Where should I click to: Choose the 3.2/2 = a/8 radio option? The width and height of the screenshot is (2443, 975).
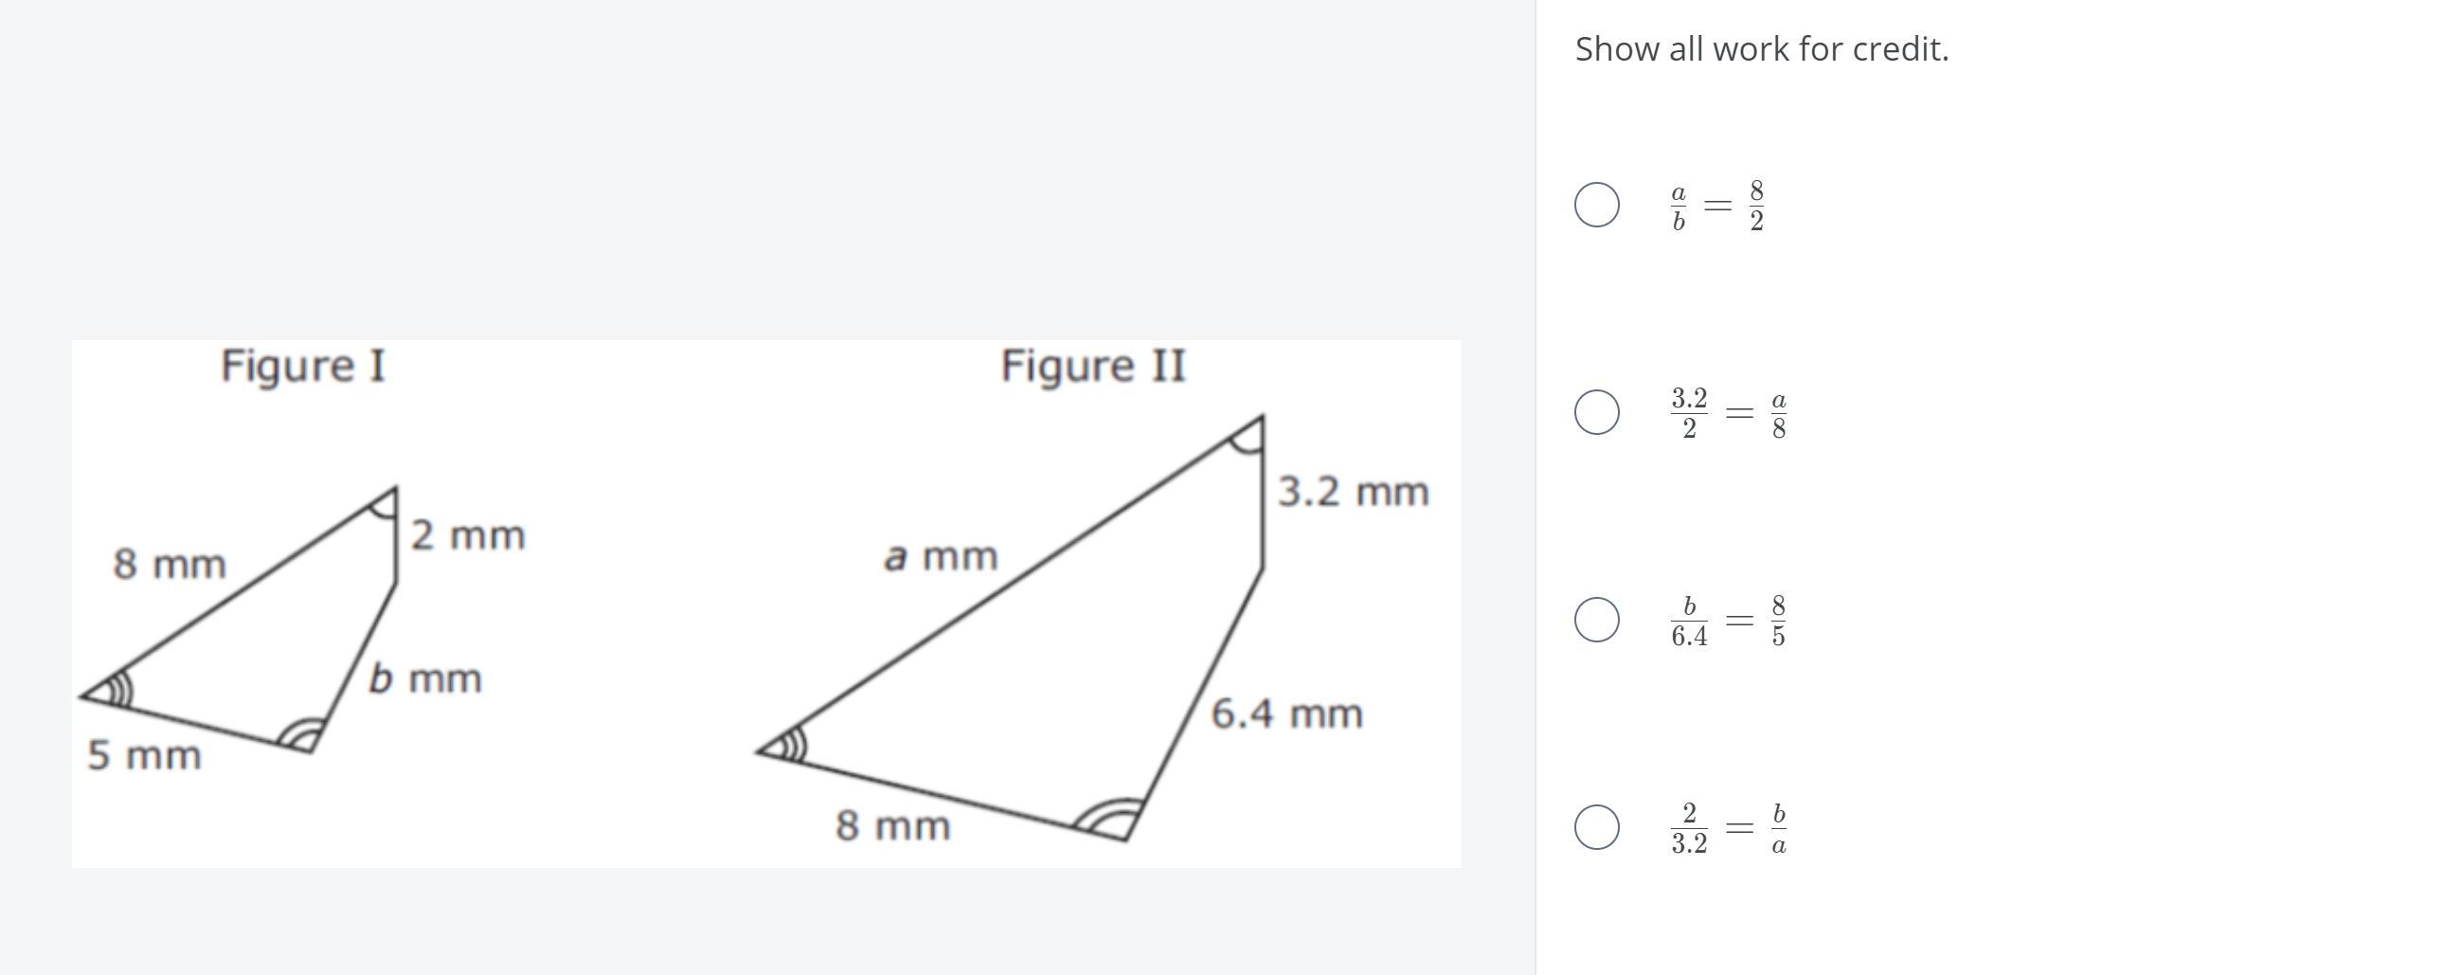pyautogui.click(x=1597, y=412)
